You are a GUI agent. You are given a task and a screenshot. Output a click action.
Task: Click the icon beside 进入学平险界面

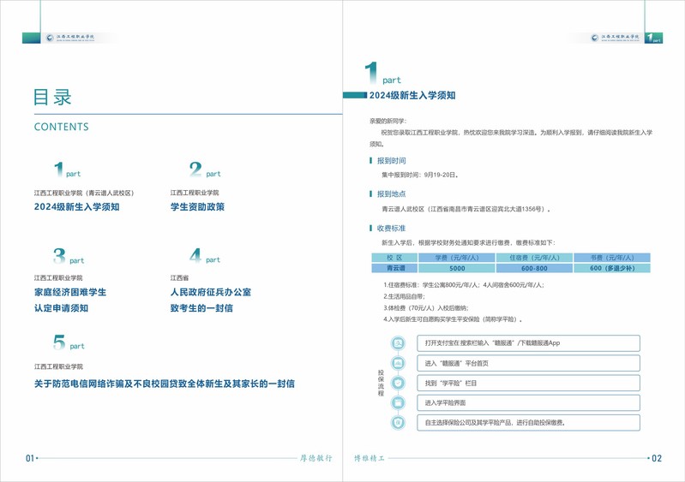[x=399, y=402]
